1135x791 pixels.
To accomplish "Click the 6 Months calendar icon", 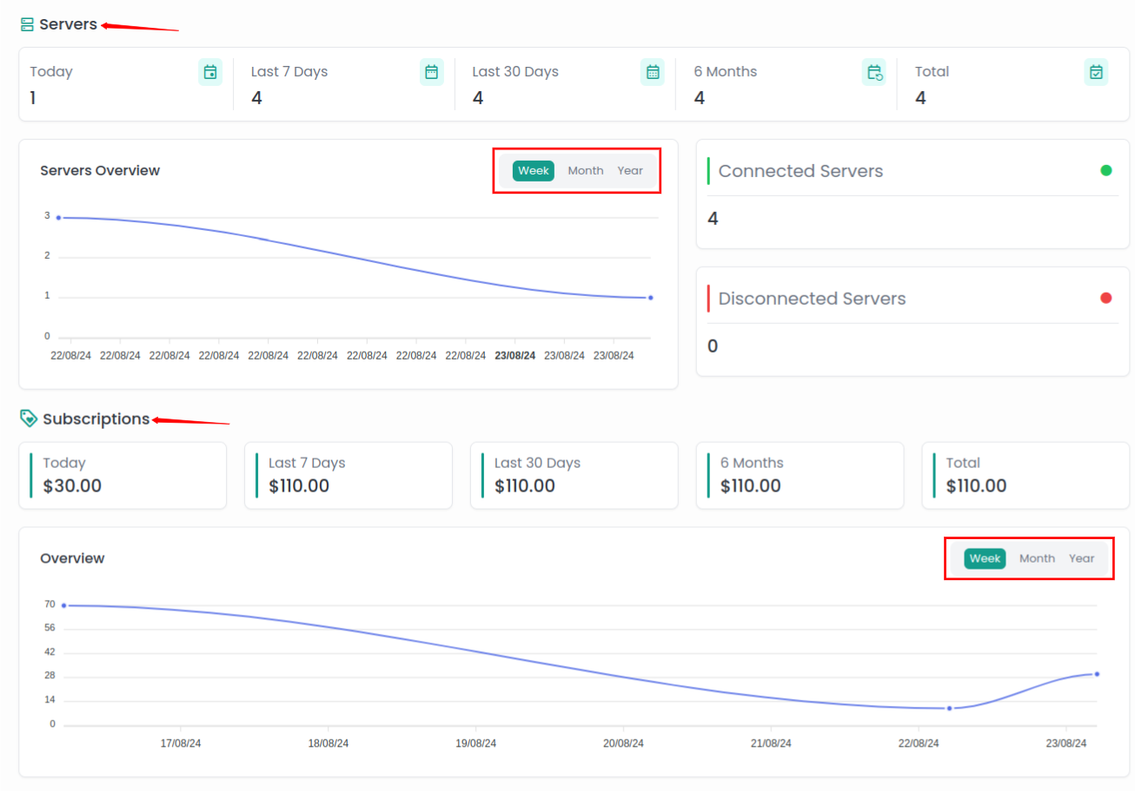I will point(874,72).
